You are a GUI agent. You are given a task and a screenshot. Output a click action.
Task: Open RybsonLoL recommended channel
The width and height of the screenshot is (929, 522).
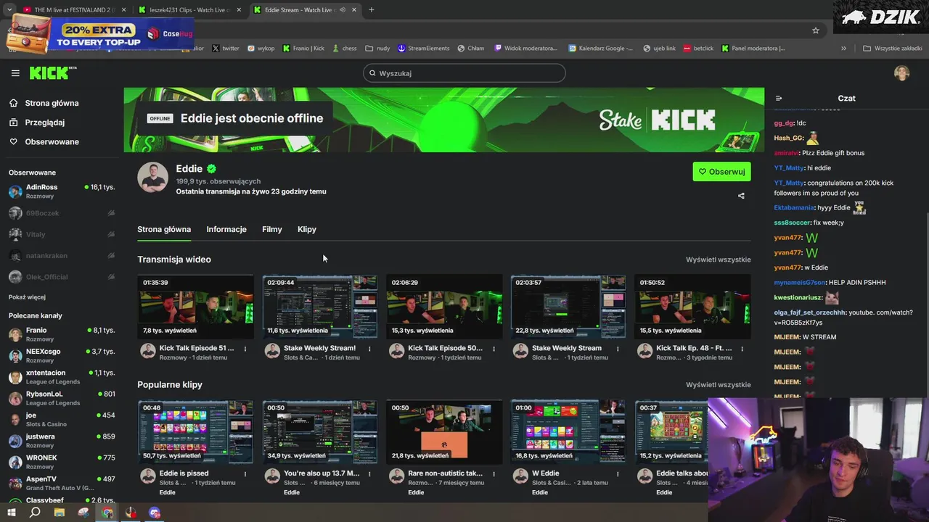point(61,398)
